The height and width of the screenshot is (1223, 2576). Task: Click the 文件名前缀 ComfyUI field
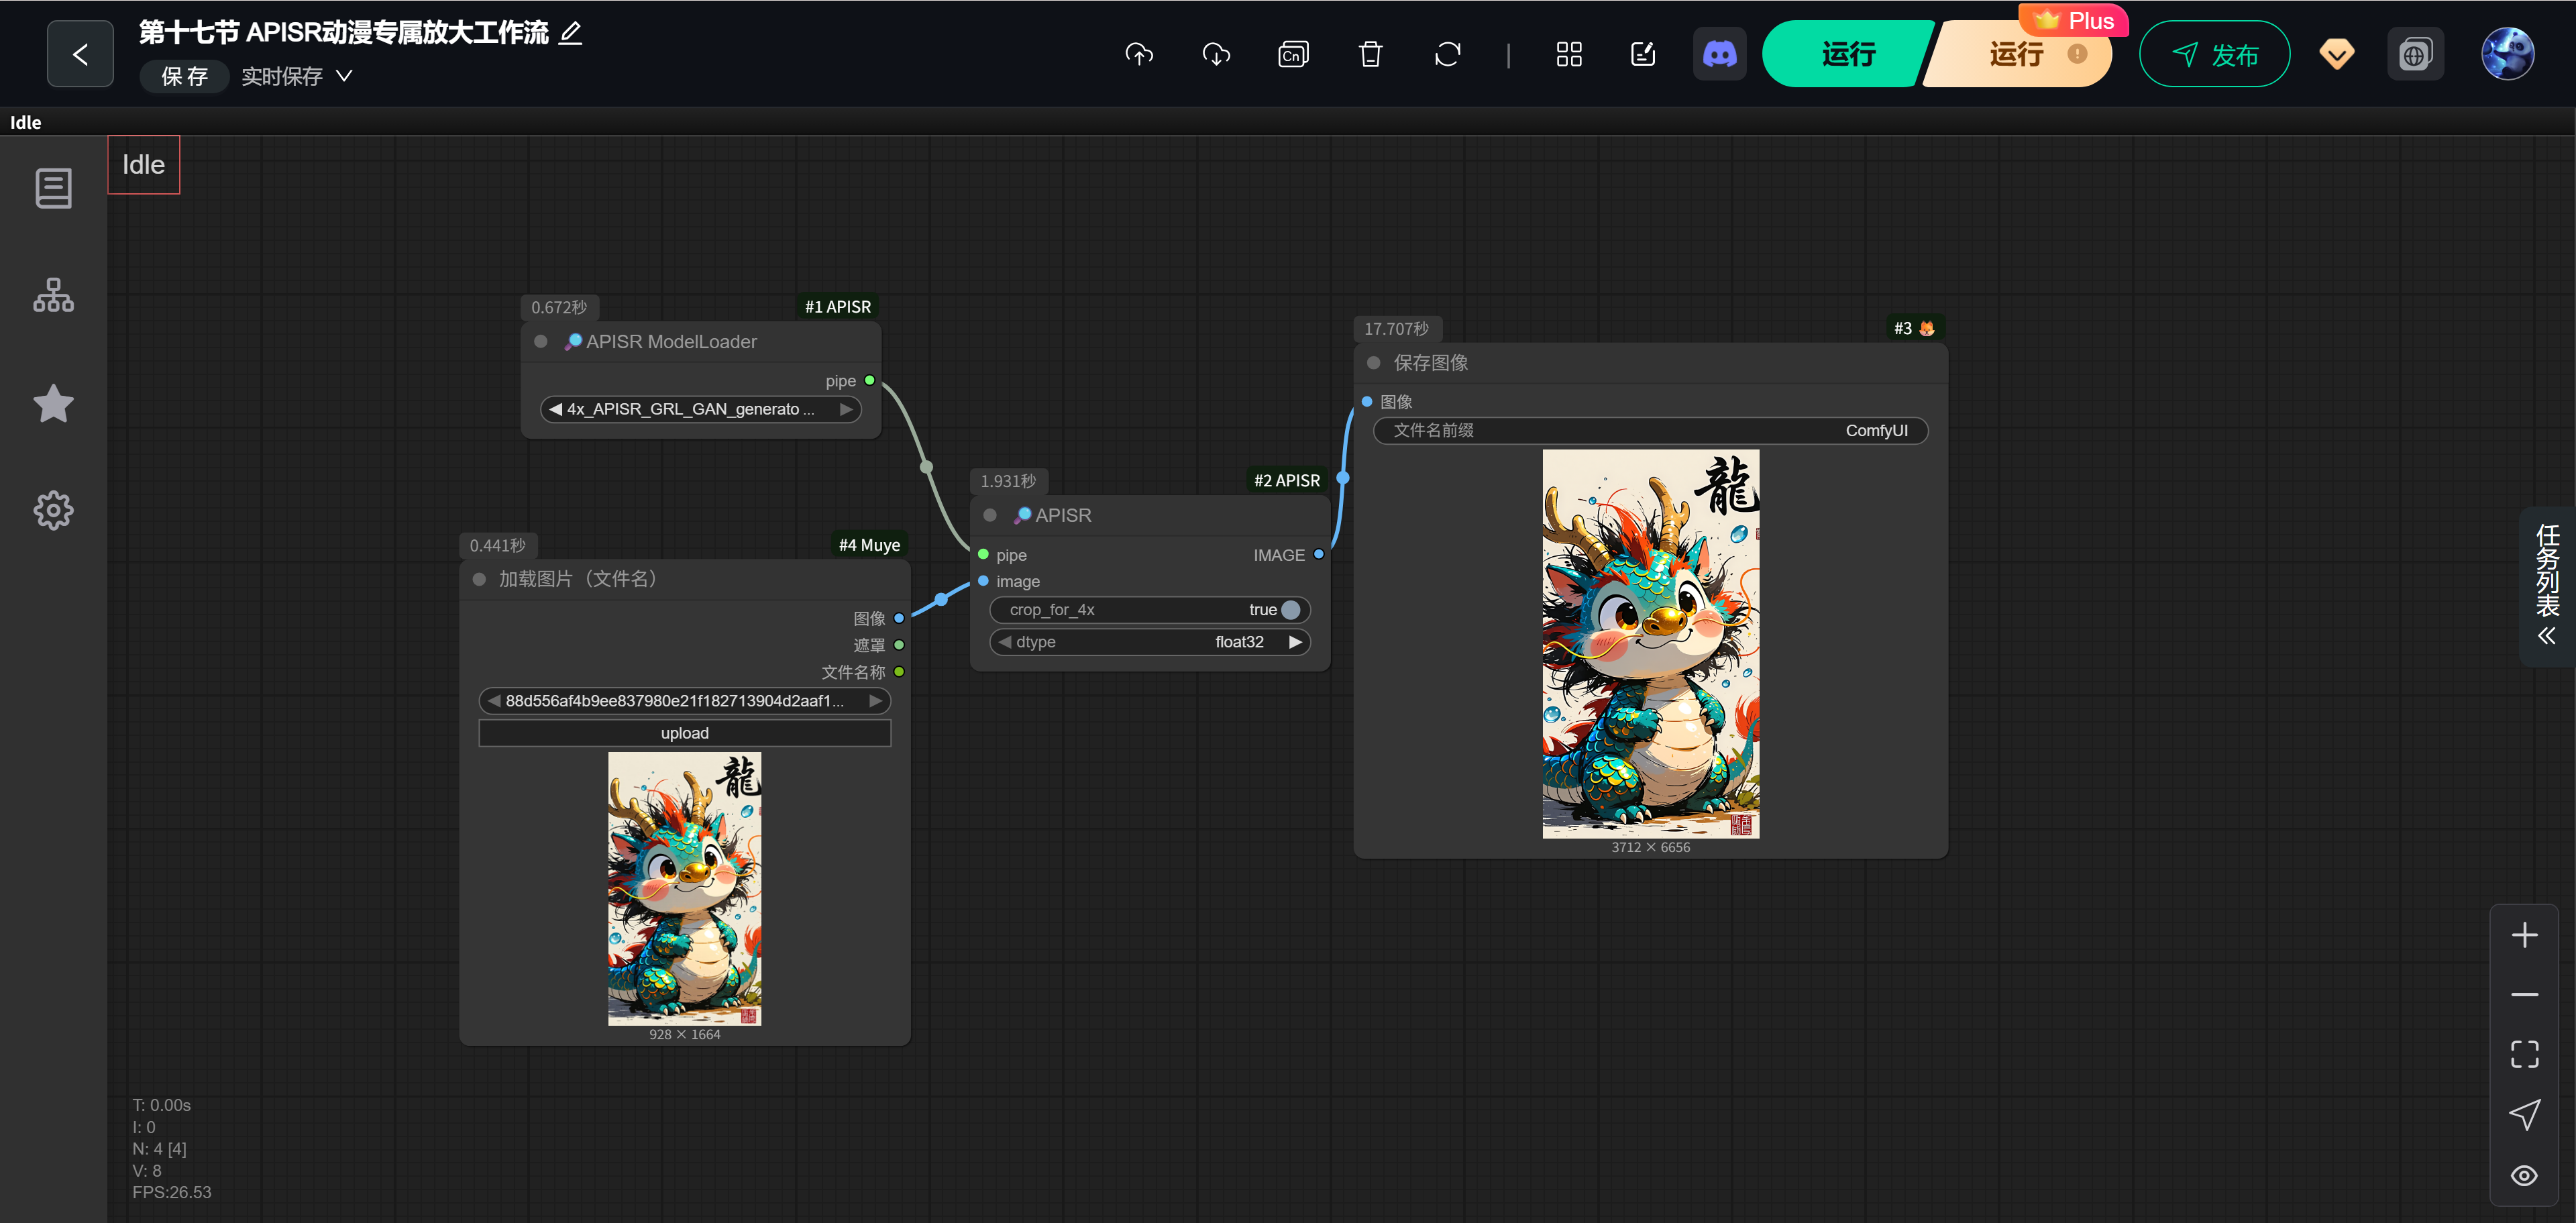pos(1649,430)
